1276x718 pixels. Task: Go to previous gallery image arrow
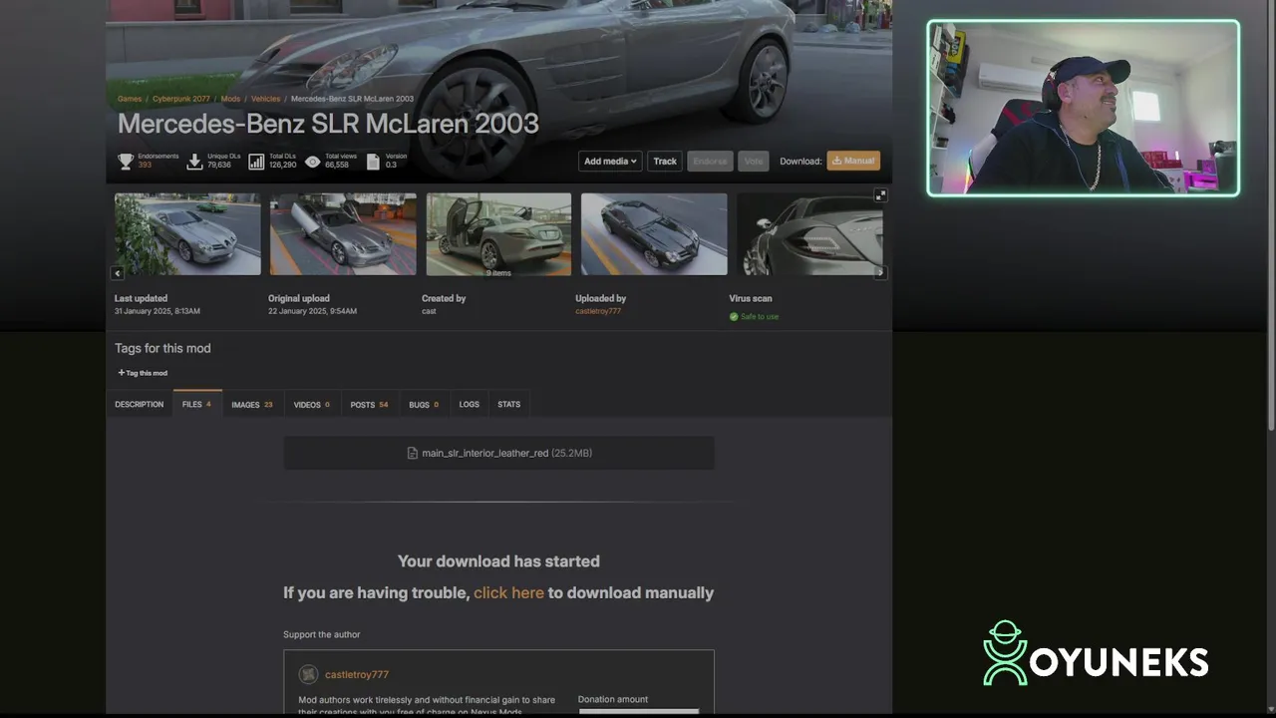point(118,272)
